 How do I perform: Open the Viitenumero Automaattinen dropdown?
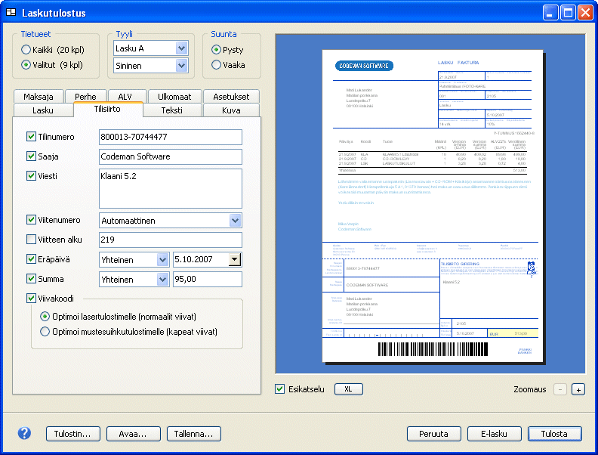[x=235, y=220]
